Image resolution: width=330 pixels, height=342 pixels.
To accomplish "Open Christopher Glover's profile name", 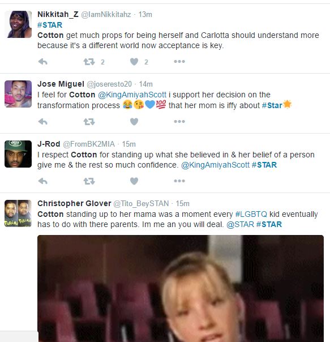I will click(x=74, y=203).
